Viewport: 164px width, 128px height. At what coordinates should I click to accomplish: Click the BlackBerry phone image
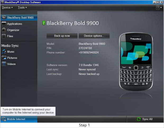pyautogui.click(x=136, y=62)
